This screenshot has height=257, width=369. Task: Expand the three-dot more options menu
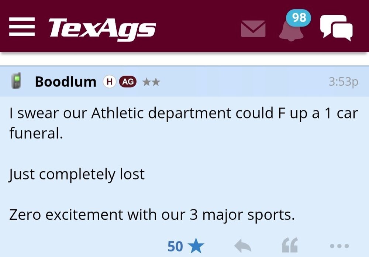click(x=339, y=246)
